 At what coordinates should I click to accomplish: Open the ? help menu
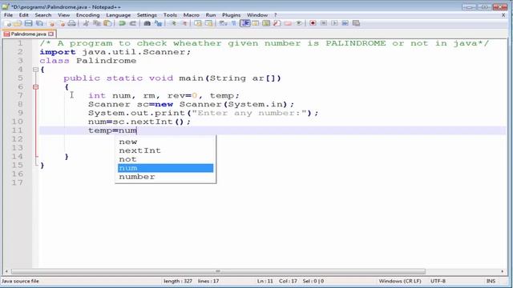(276, 15)
